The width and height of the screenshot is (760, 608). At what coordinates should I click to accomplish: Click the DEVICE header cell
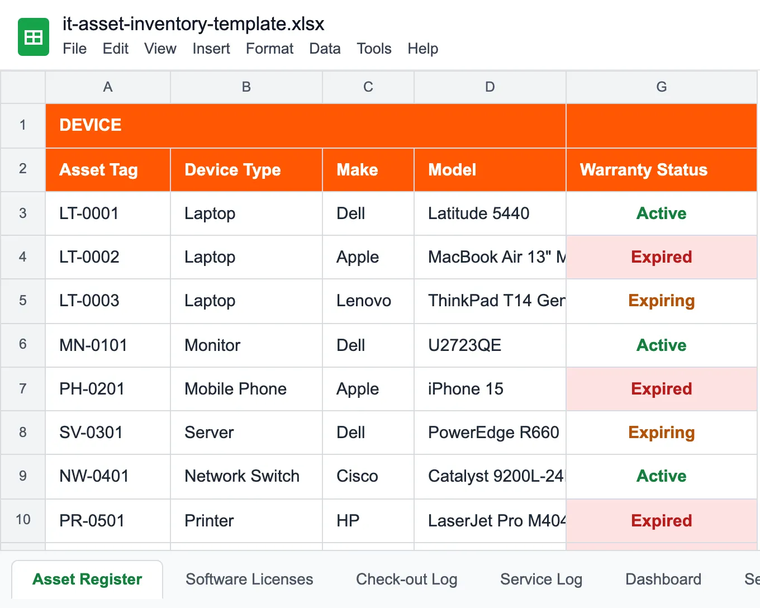[x=306, y=125]
